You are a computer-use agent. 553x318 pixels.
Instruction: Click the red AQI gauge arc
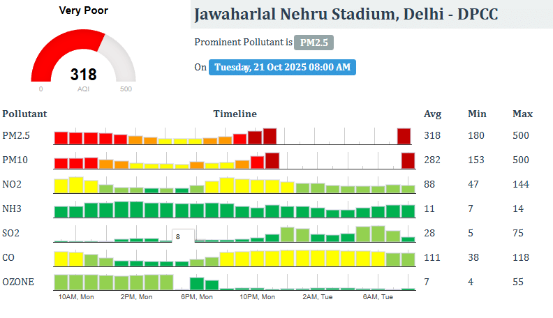pos(59,47)
